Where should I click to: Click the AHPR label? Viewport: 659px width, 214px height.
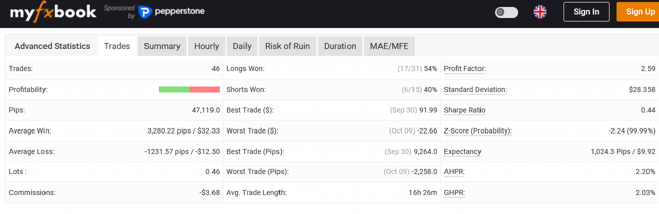click(x=454, y=171)
